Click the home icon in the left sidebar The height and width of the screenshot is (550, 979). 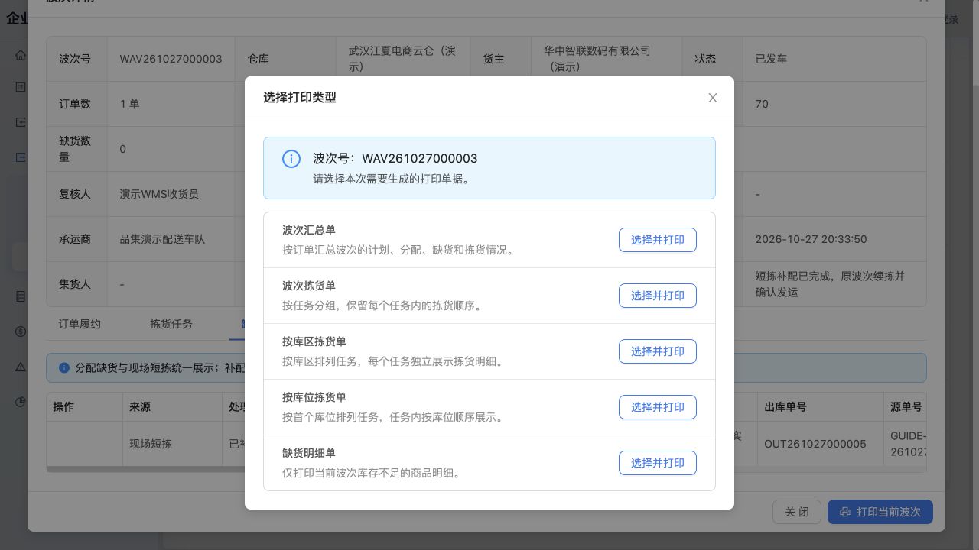click(x=21, y=55)
